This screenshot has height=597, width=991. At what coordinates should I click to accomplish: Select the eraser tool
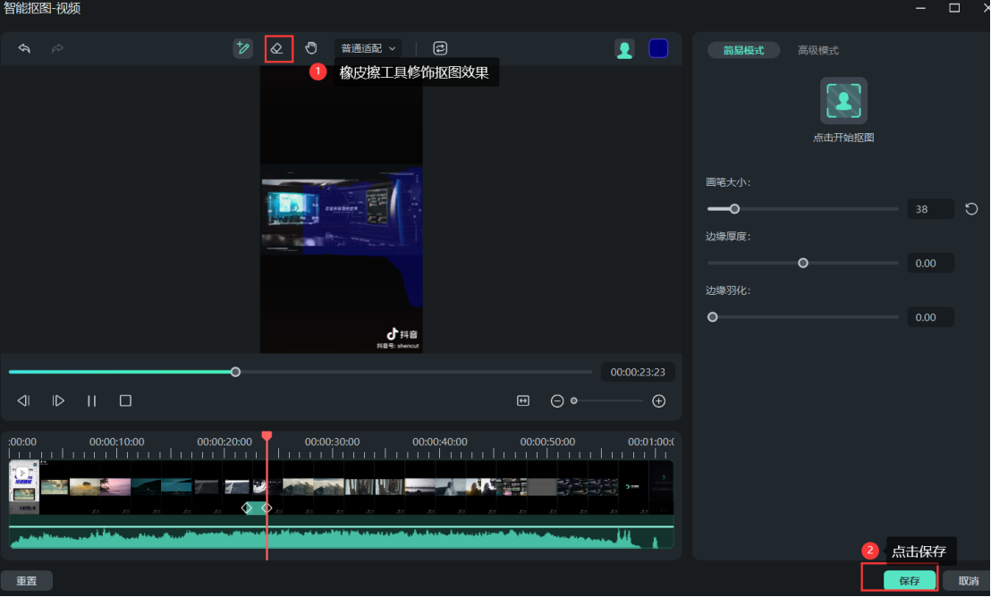point(278,48)
